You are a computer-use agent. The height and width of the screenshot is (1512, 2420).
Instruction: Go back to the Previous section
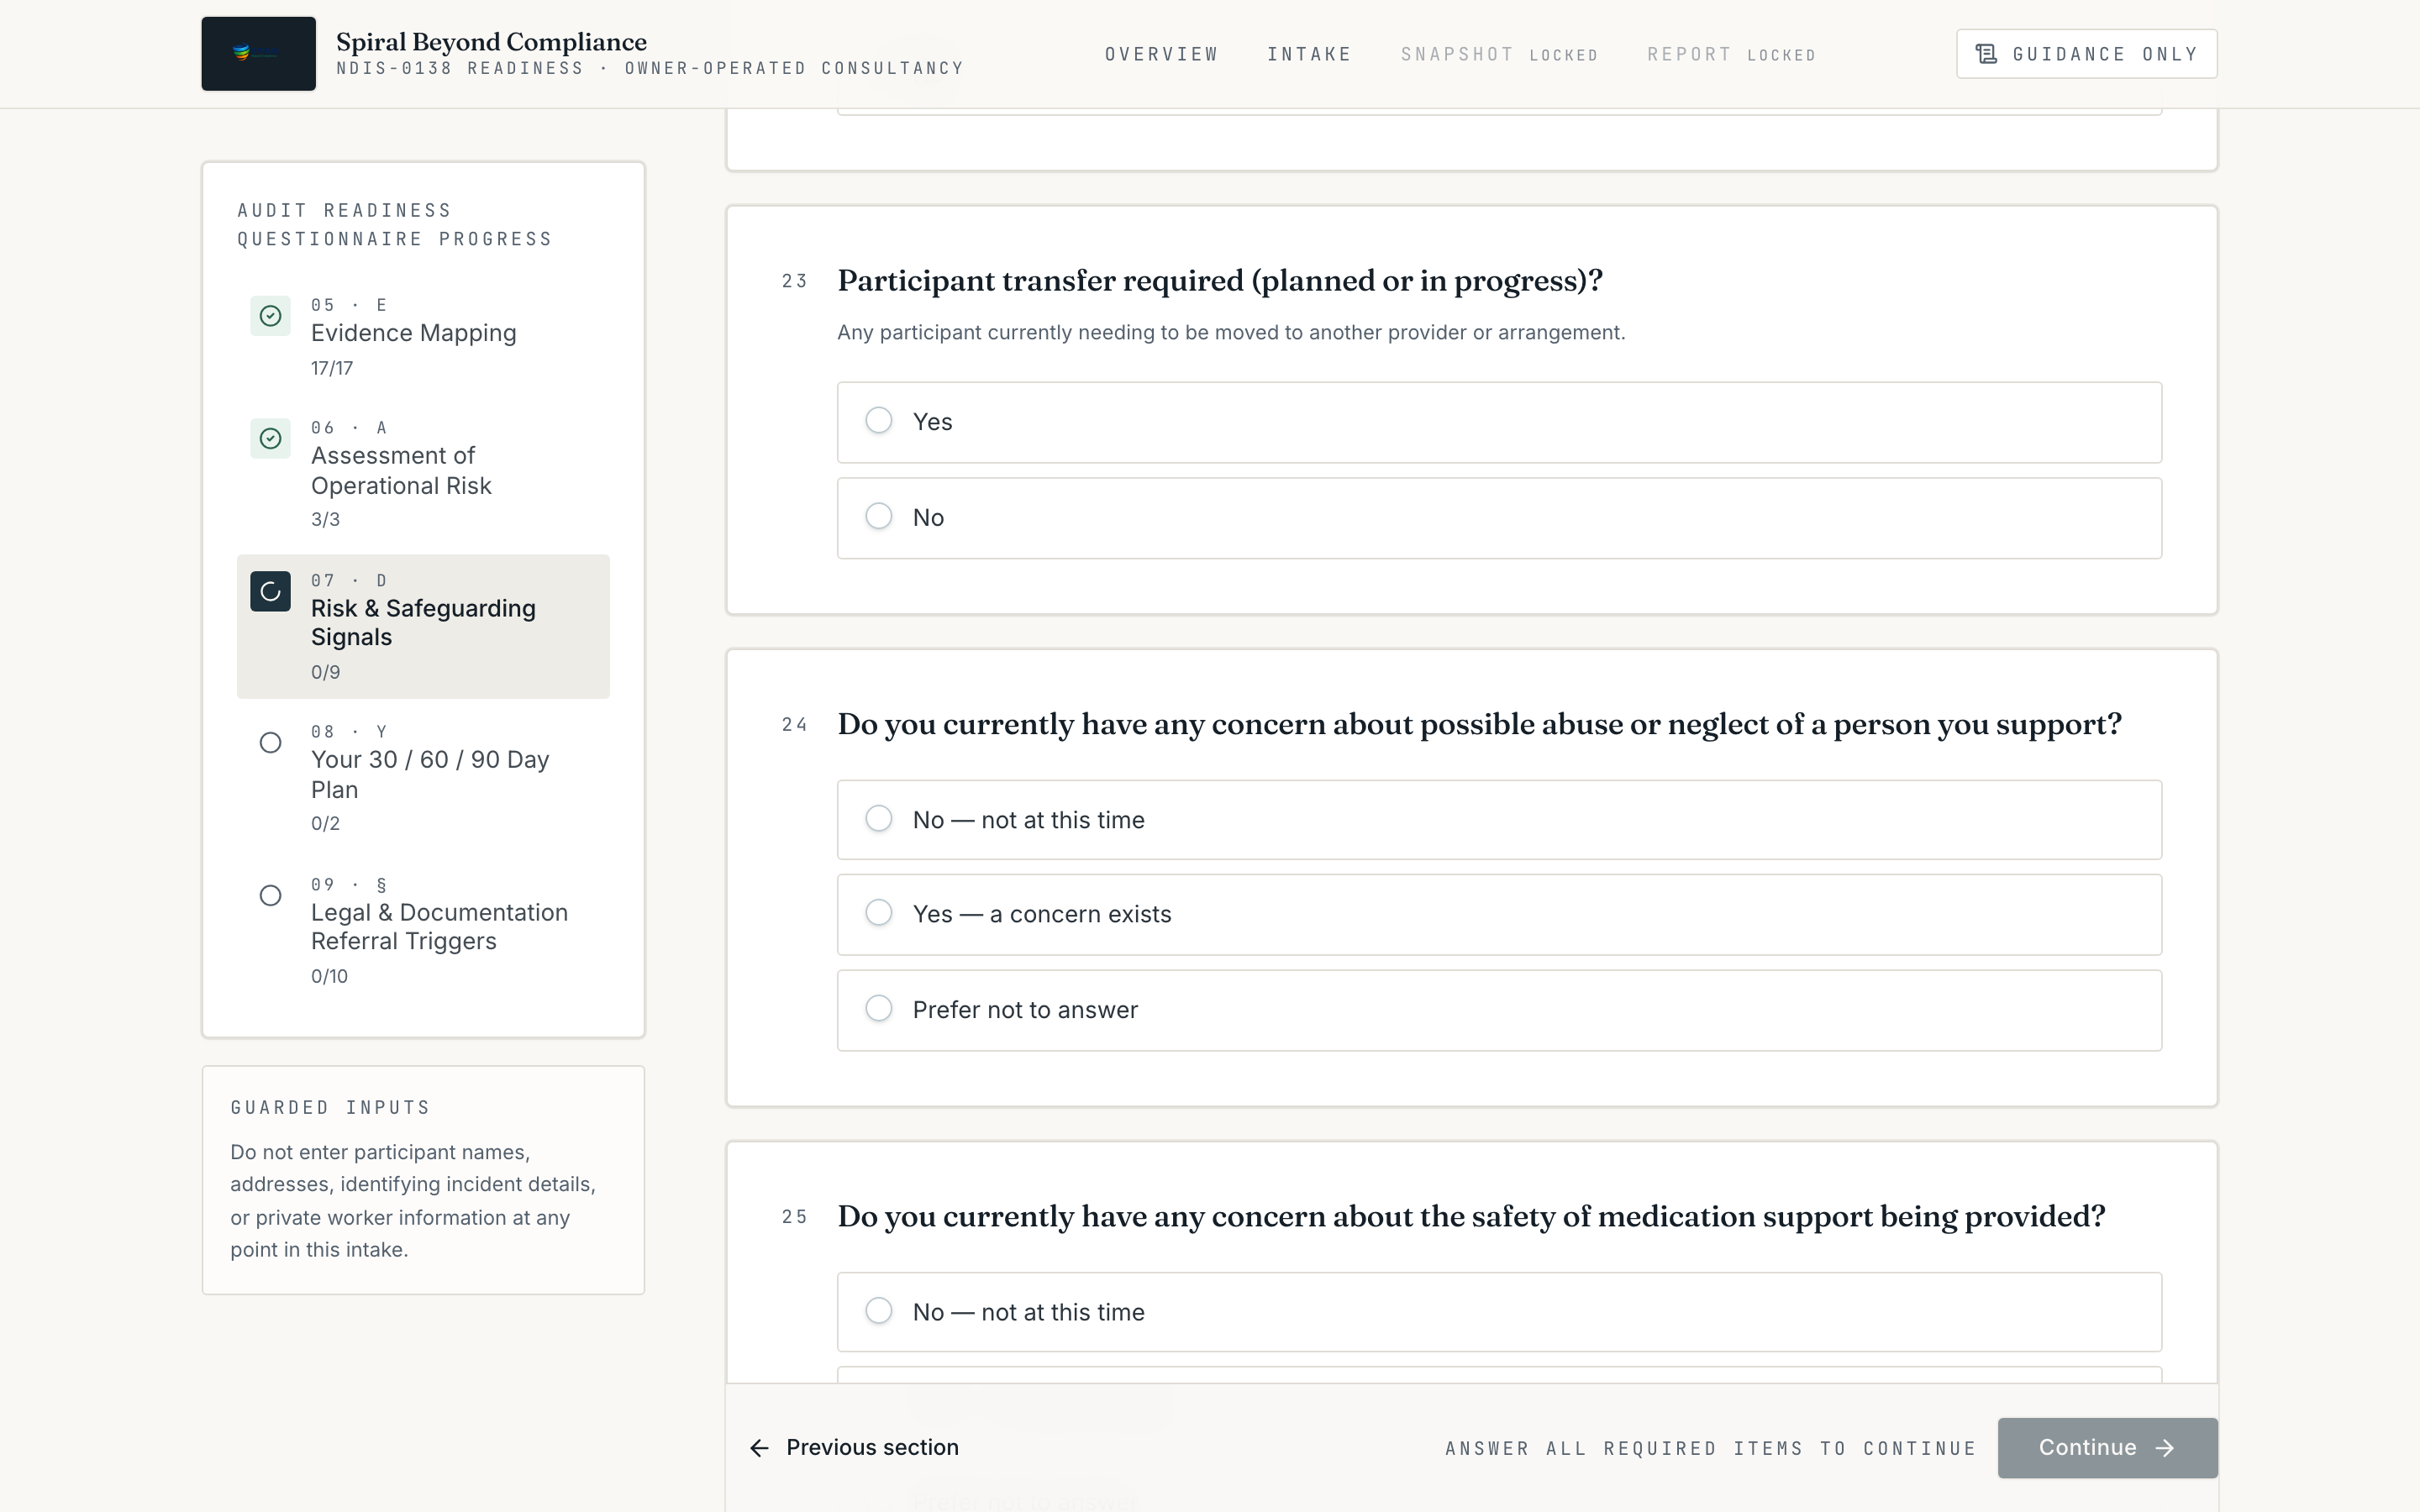pos(854,1448)
